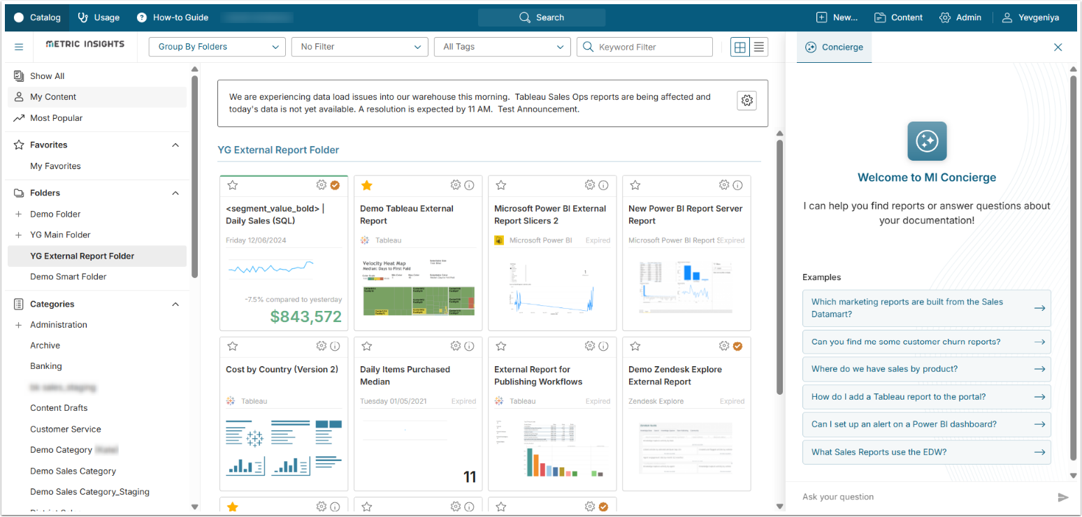Open the announcement settings gear icon

pyautogui.click(x=747, y=101)
